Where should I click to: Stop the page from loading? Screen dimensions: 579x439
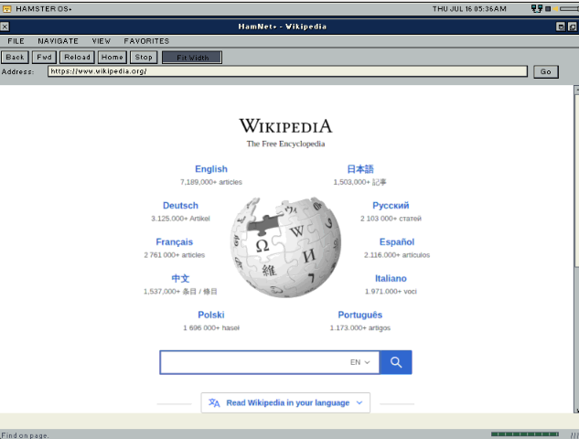(x=144, y=58)
